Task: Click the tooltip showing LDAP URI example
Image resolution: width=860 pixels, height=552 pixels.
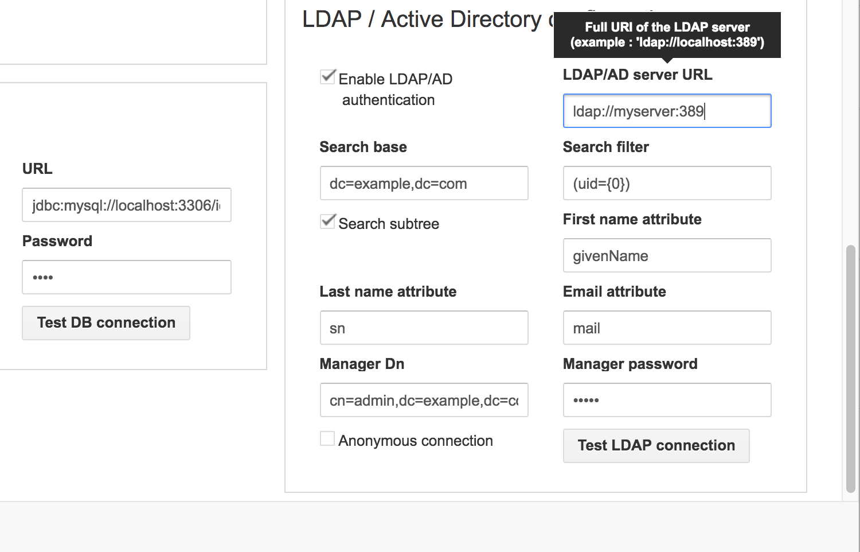Action: pos(667,34)
